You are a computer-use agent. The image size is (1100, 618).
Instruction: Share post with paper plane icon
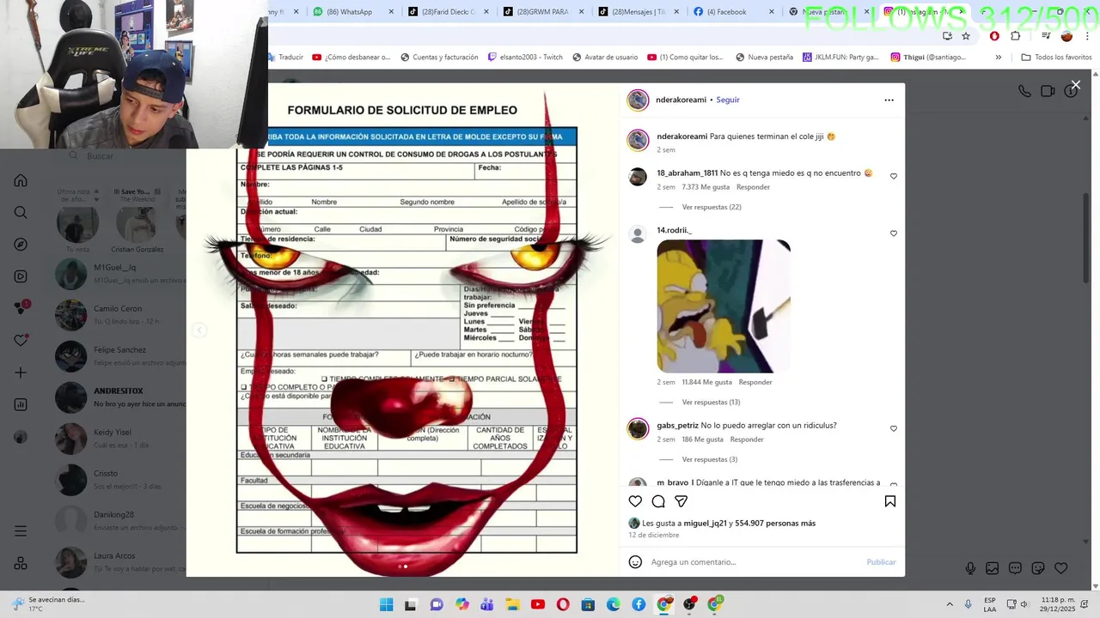(681, 501)
